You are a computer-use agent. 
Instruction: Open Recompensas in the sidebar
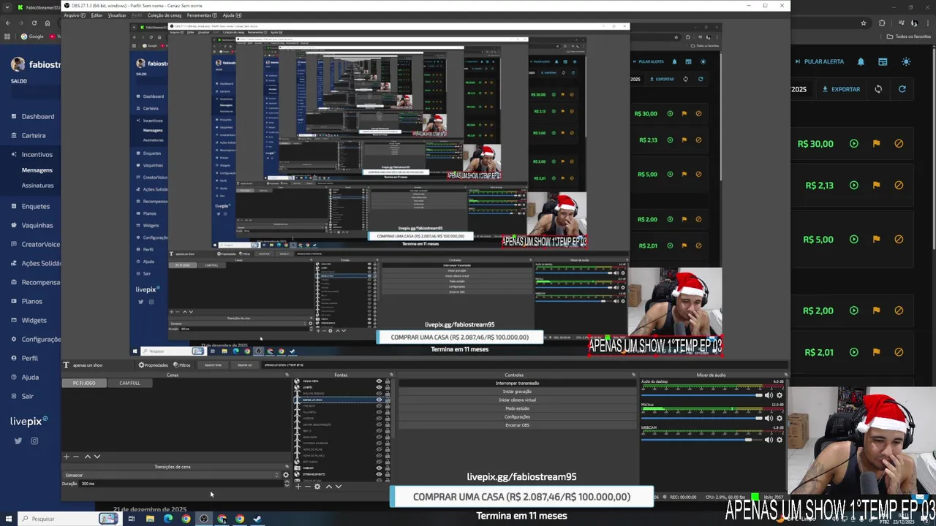pyautogui.click(x=40, y=282)
